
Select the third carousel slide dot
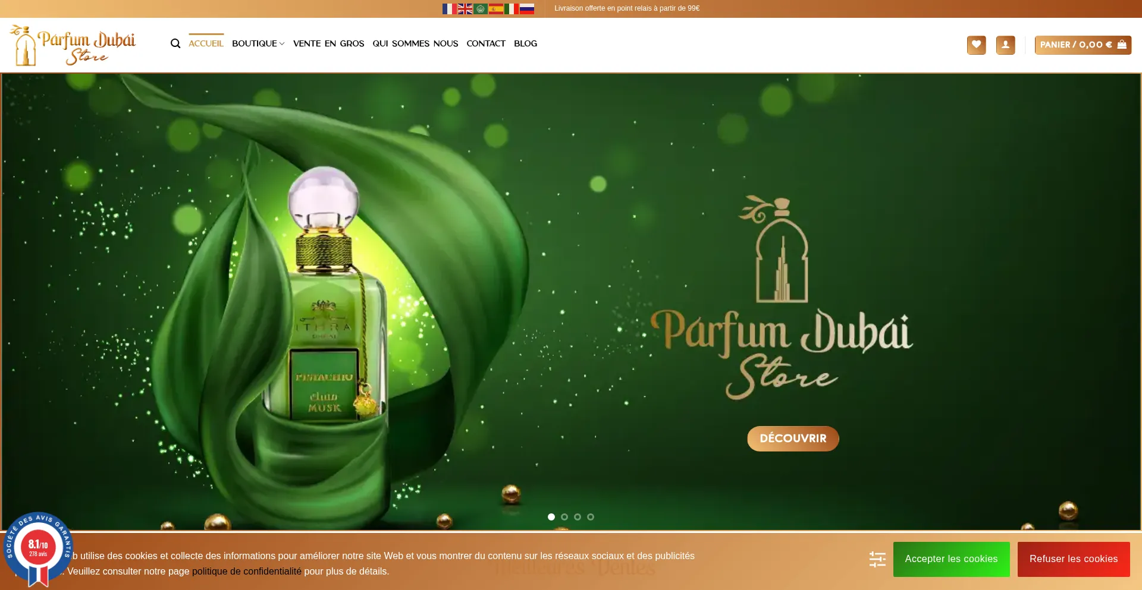578,517
